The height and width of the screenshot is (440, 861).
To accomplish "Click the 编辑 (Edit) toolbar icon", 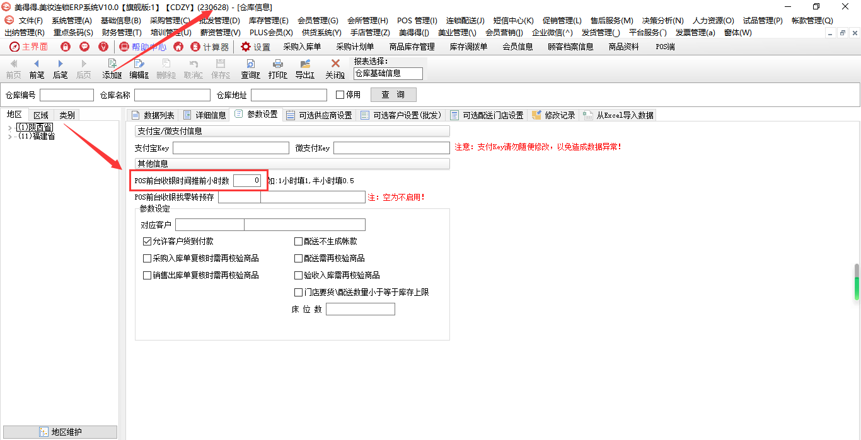I will (x=139, y=64).
